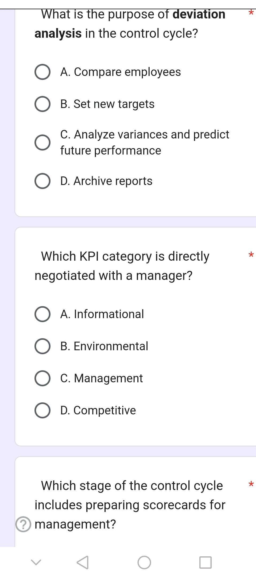
Task: Choose 'B. Set new targets' answer
Action: click(42, 104)
